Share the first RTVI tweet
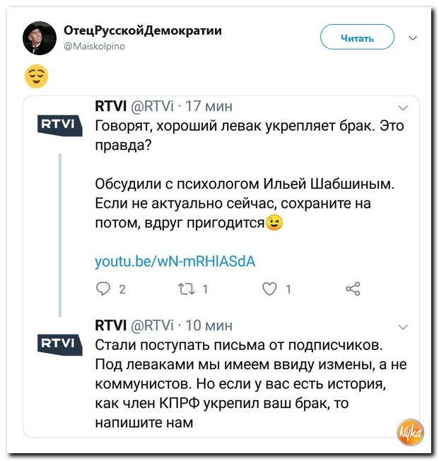 [353, 288]
